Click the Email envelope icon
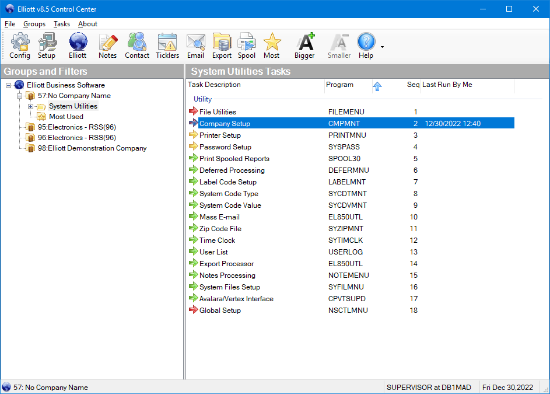The width and height of the screenshot is (550, 394). pos(195,46)
